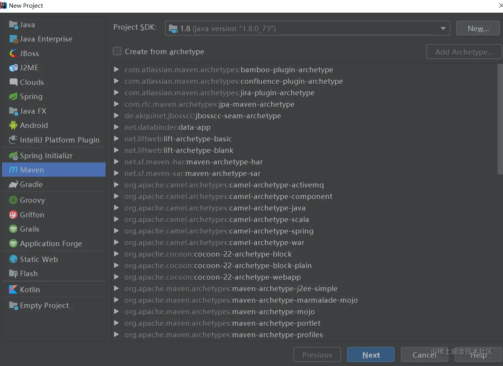The image size is (503, 366).
Task: Select Static Web project type label
Action: pyautogui.click(x=39, y=259)
